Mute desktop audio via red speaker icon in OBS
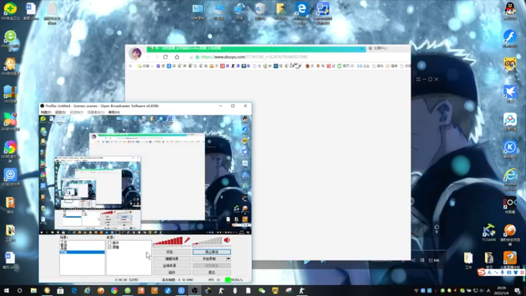 tap(227, 240)
